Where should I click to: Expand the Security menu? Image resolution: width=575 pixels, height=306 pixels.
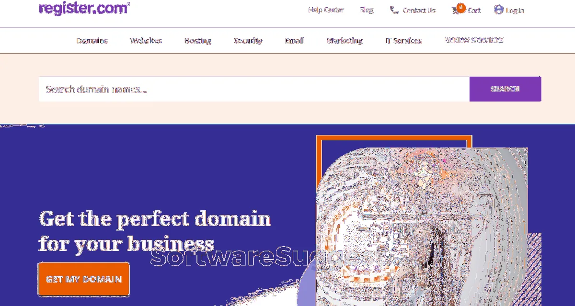[x=248, y=41]
